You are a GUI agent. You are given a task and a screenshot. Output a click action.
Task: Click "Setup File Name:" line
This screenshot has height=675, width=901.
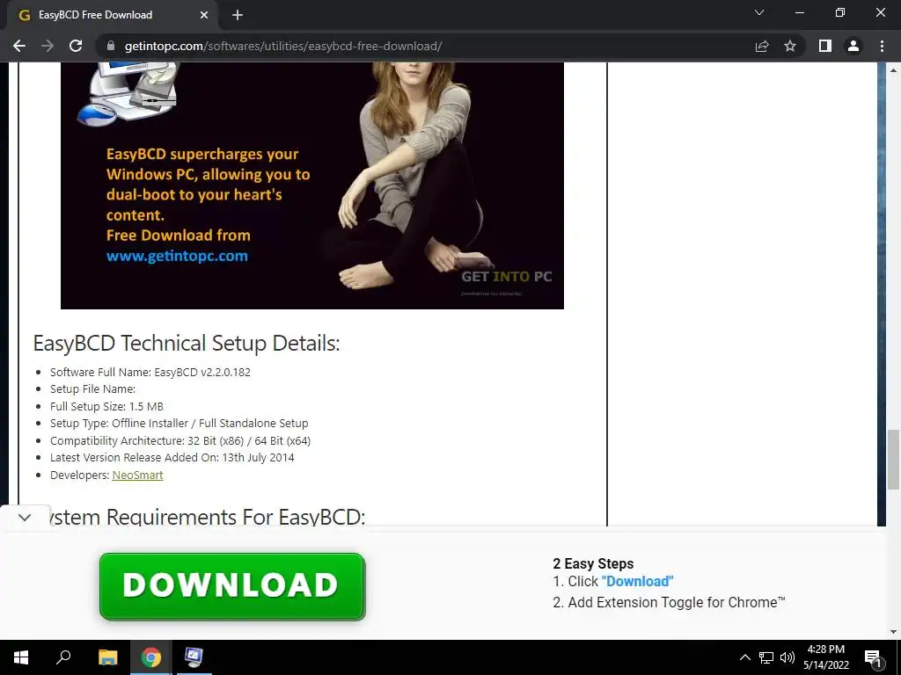93,389
